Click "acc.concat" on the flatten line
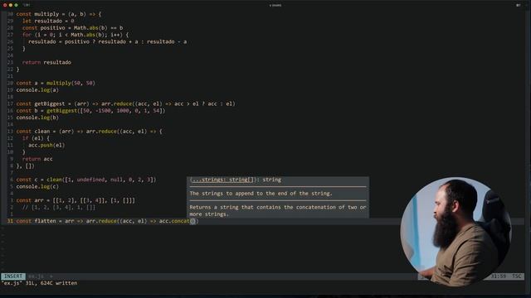Image resolution: width=531 pixels, height=298 pixels. click(174, 221)
